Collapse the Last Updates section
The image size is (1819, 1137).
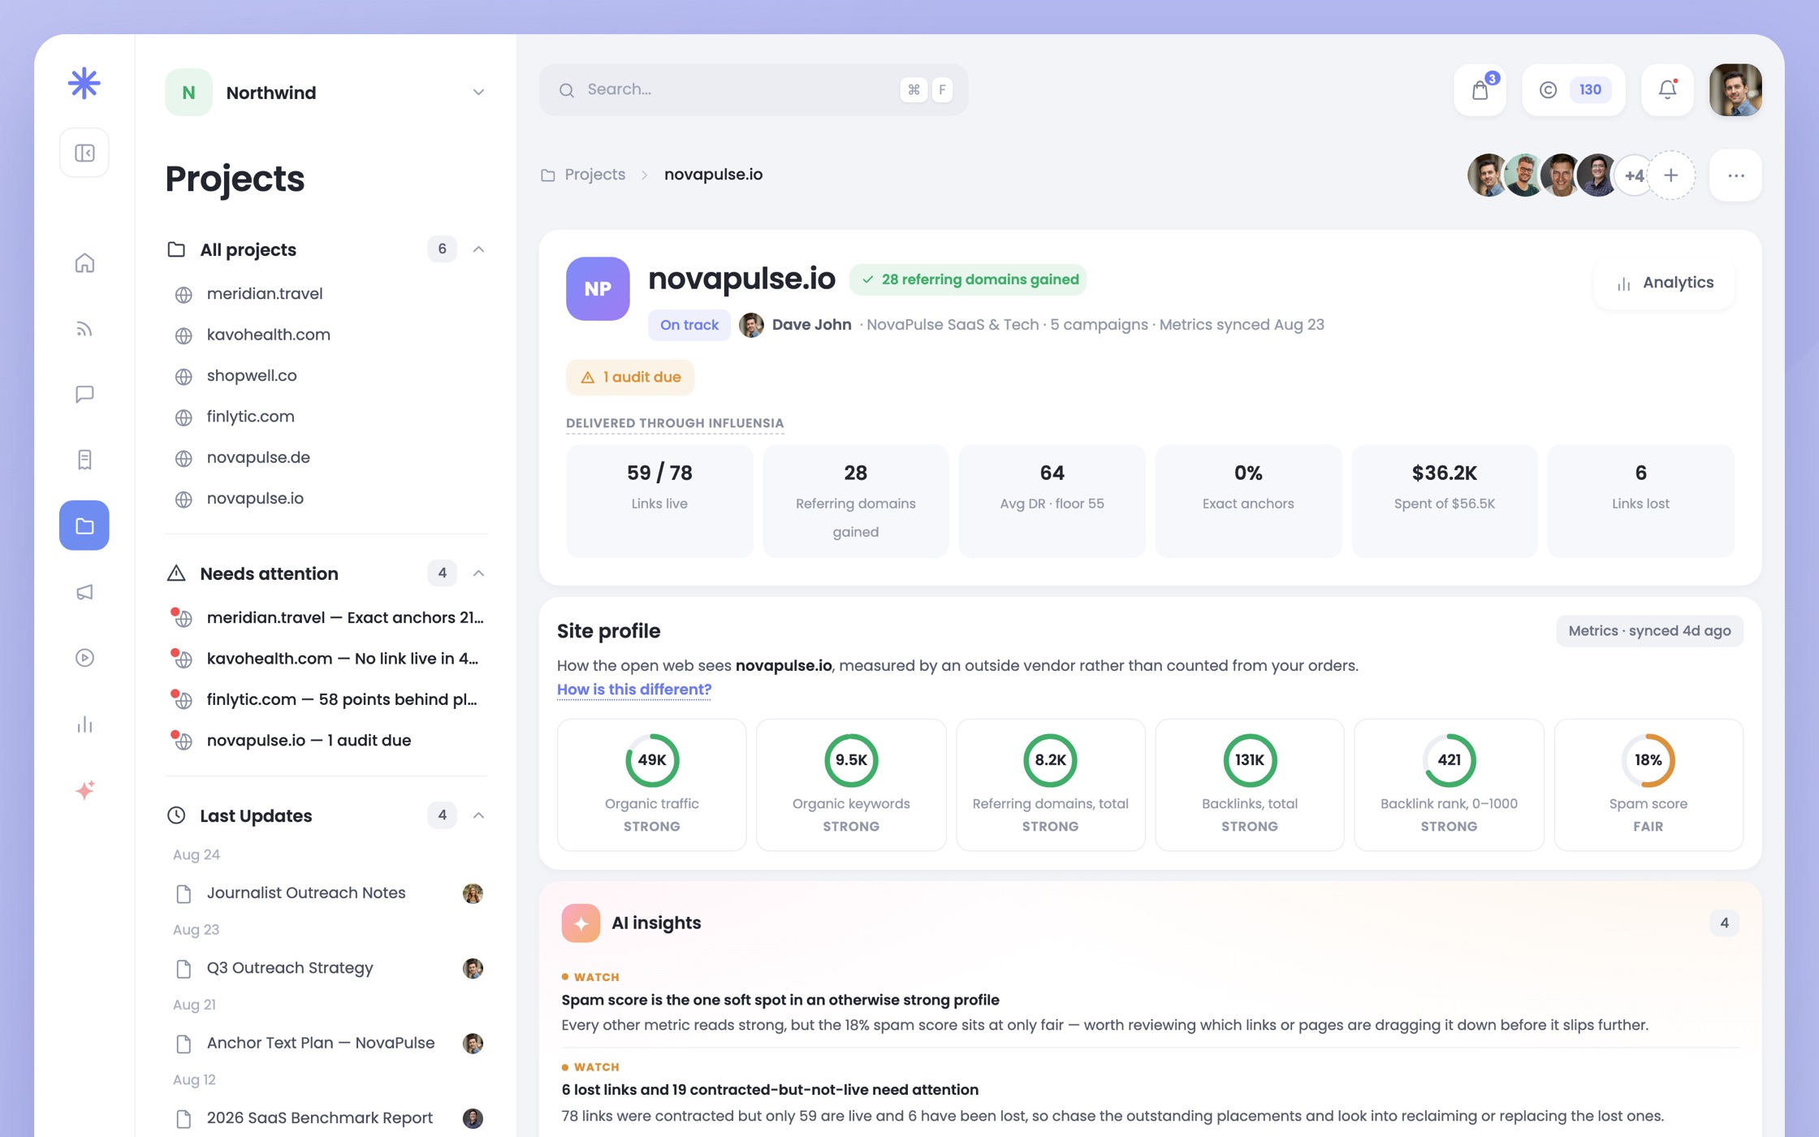click(478, 815)
